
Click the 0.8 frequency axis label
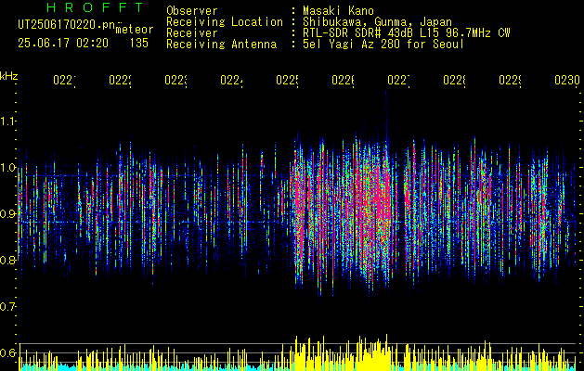click(7, 261)
